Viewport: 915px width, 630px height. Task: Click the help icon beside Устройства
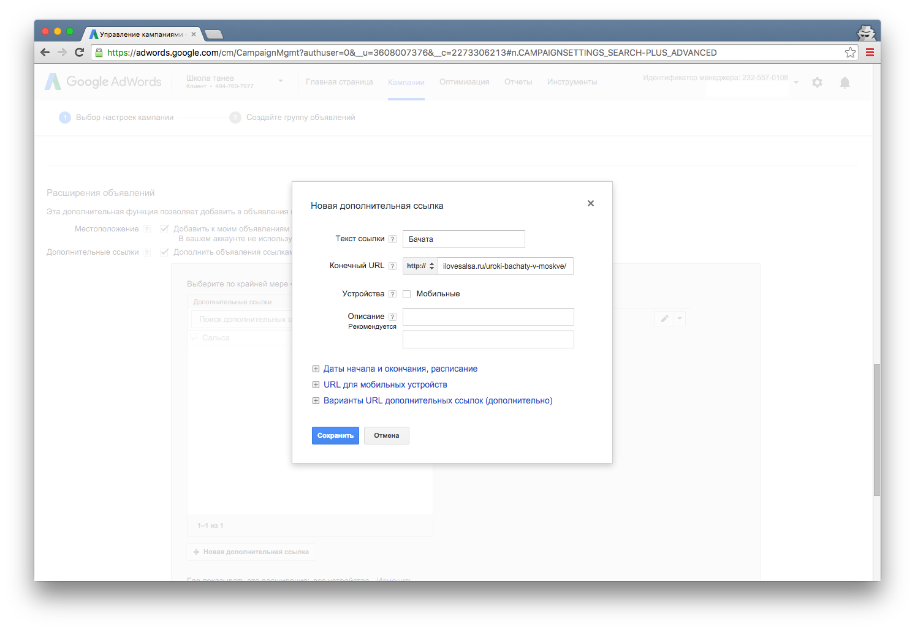(x=393, y=294)
